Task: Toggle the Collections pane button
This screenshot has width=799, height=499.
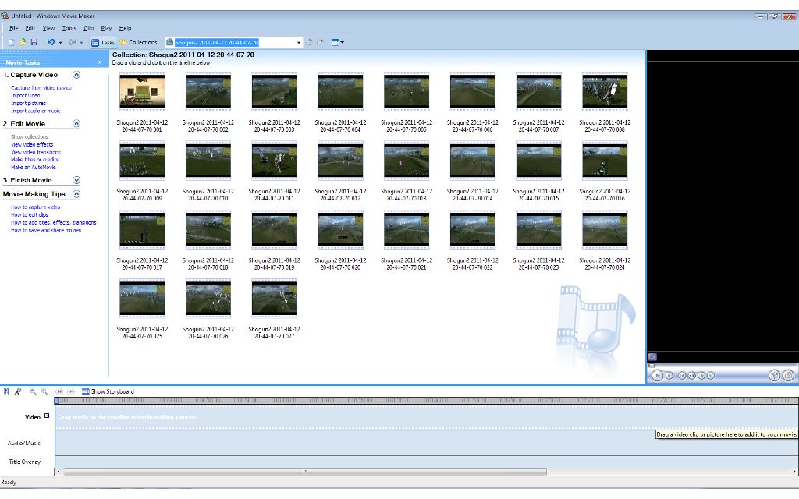Action: (139, 43)
